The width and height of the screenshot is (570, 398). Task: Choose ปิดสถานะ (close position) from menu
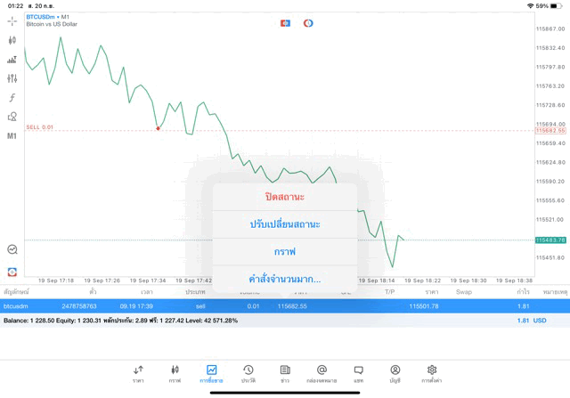tap(285, 197)
